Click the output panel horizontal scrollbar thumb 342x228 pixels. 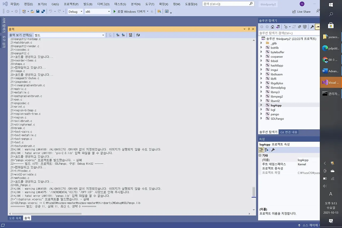pyautogui.click(x=46, y=214)
